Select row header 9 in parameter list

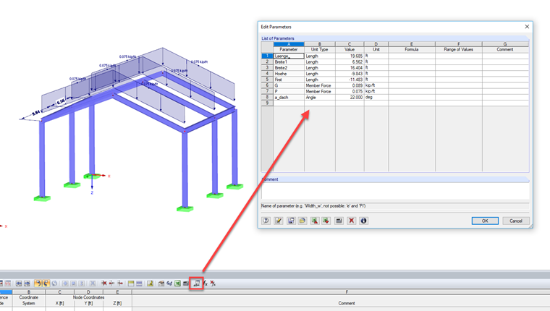tap(267, 103)
